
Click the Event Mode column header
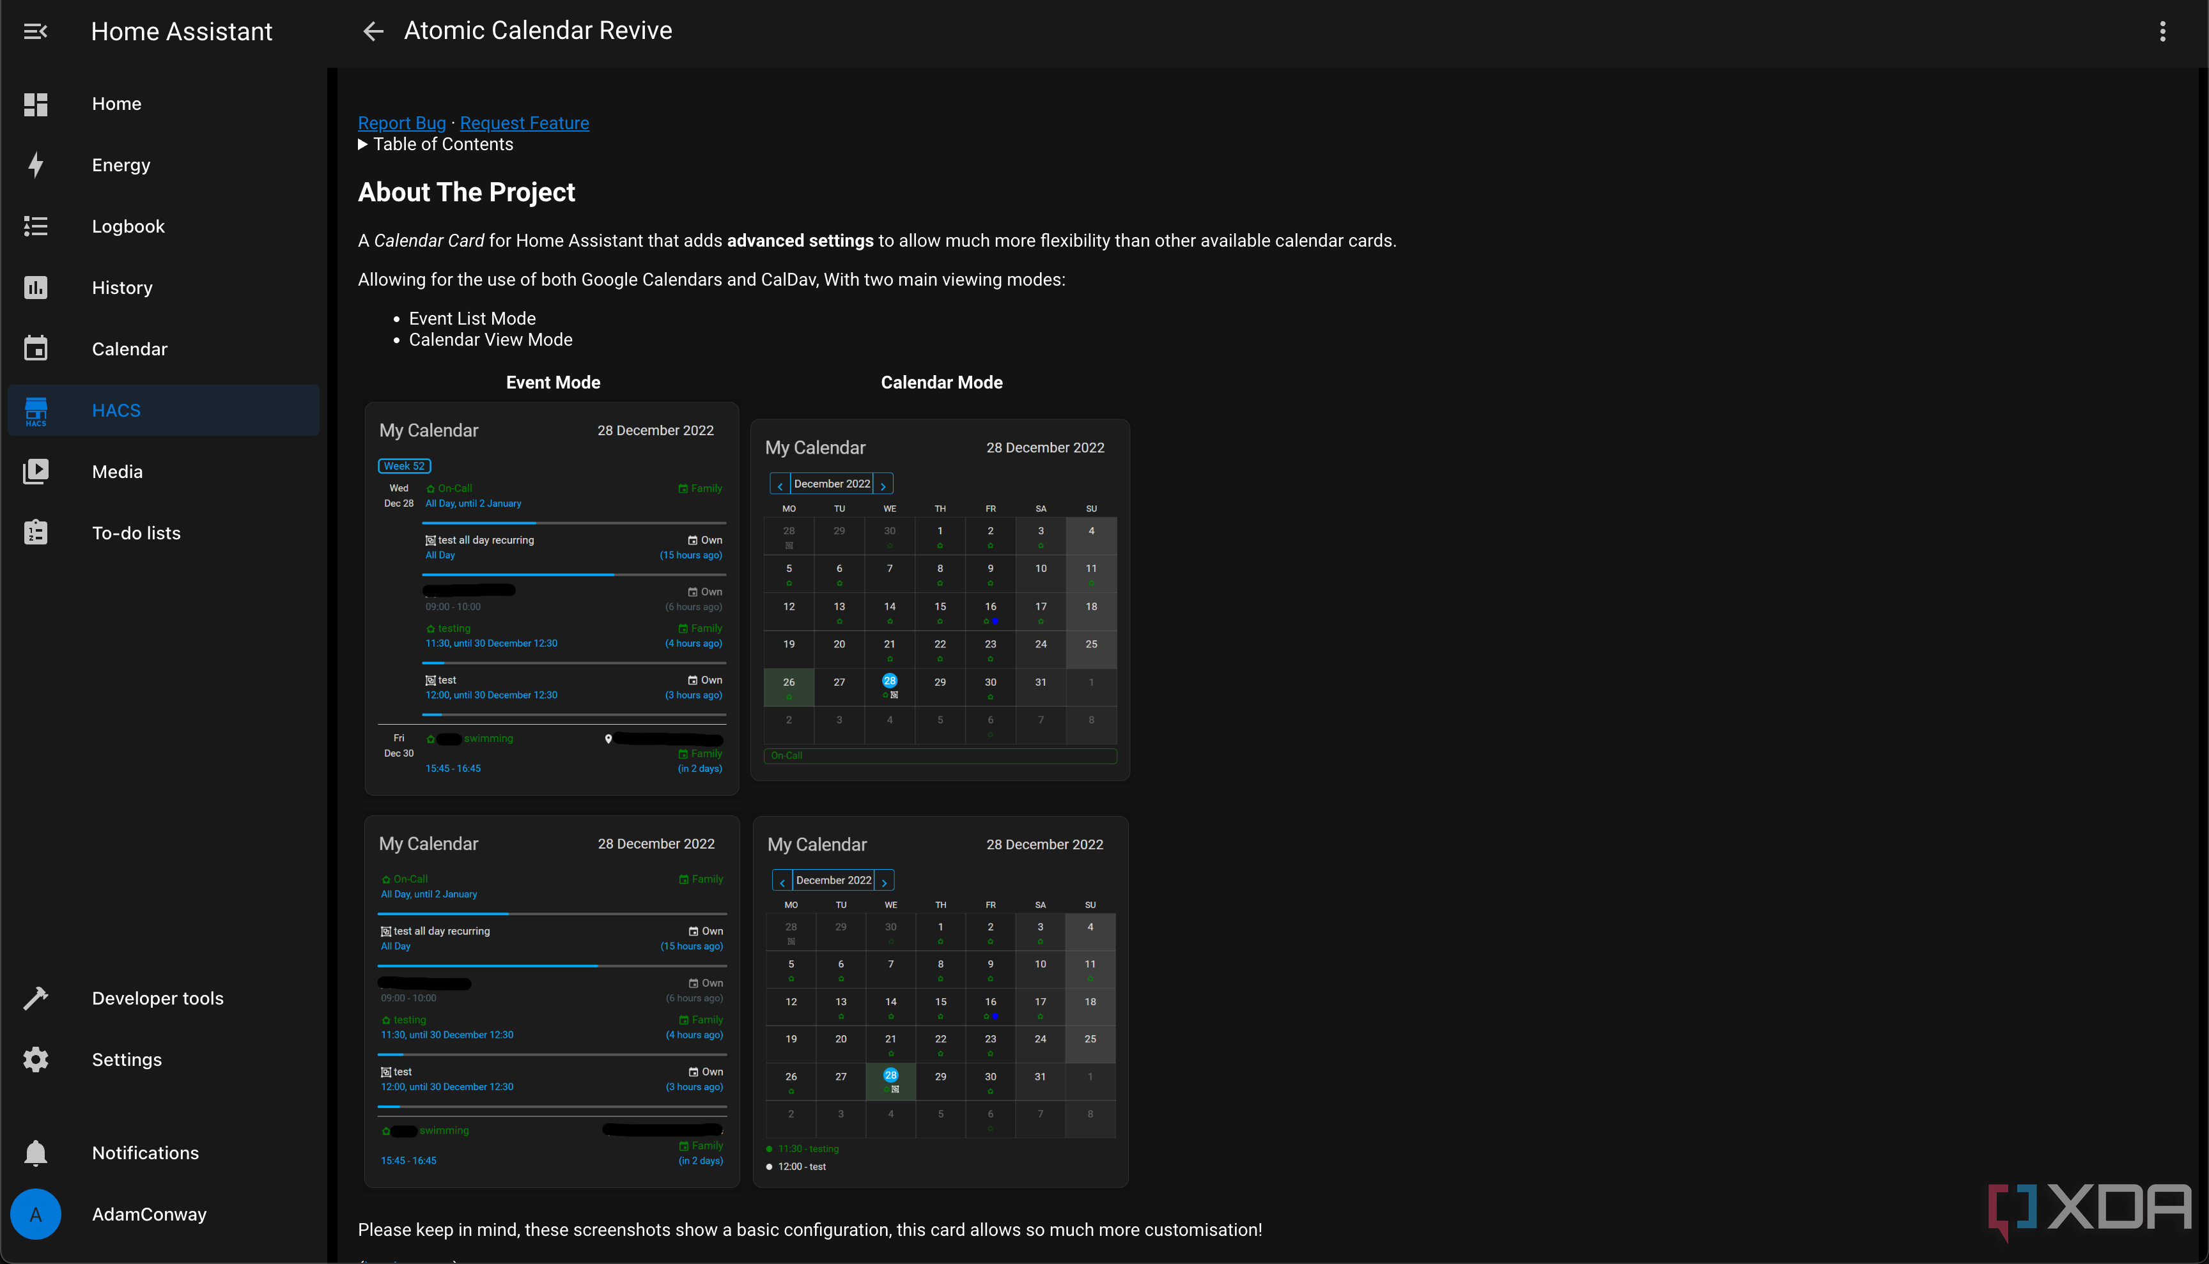click(x=553, y=382)
